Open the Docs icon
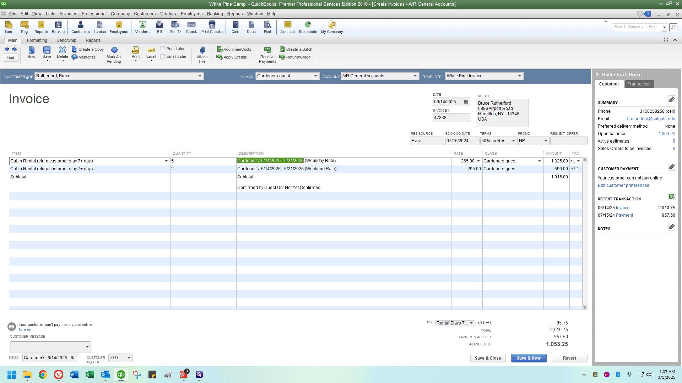The width and height of the screenshot is (682, 383). [x=251, y=27]
